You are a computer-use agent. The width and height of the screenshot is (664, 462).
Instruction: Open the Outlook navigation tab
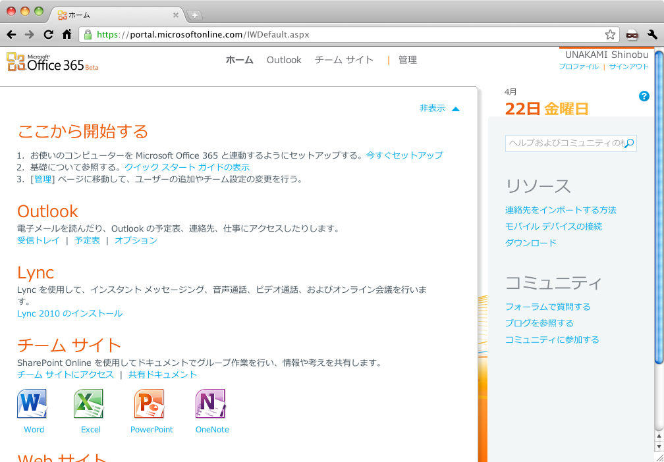pos(284,60)
